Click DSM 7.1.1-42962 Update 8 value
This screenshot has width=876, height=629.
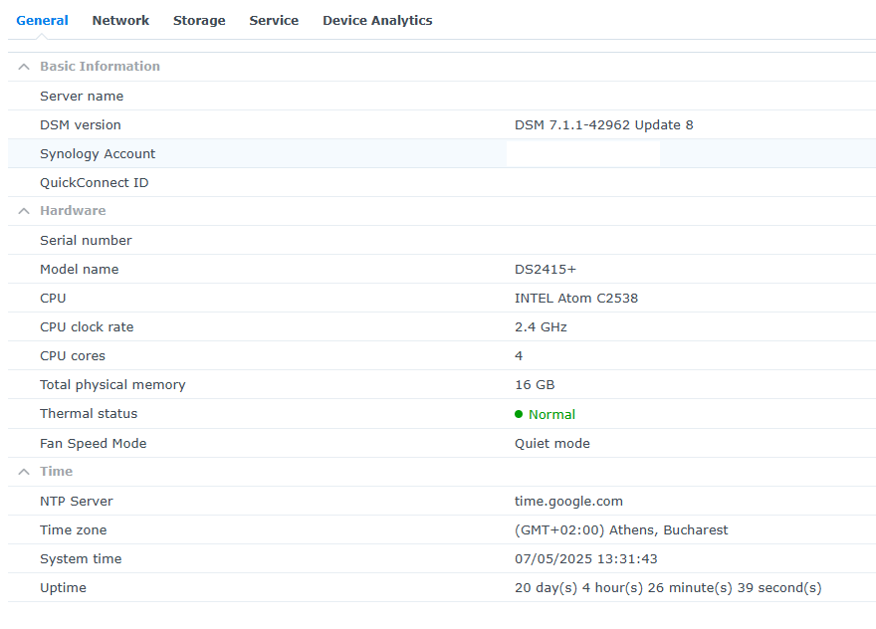pyautogui.click(x=603, y=125)
